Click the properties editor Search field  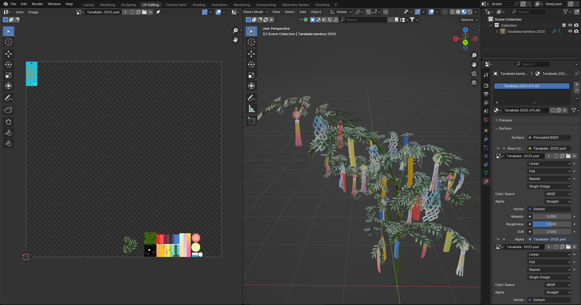coord(532,64)
